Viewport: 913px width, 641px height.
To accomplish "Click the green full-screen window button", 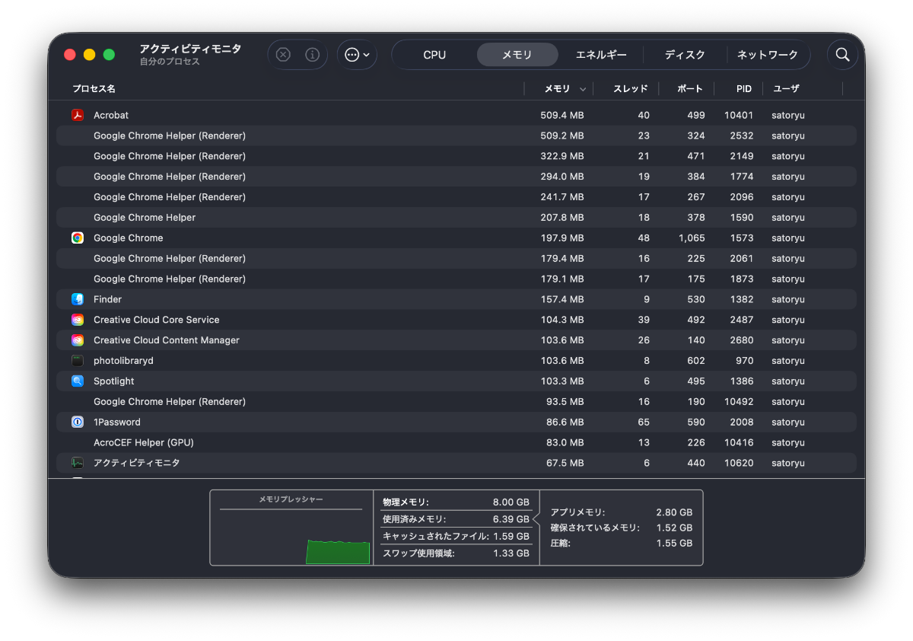I will (x=109, y=55).
